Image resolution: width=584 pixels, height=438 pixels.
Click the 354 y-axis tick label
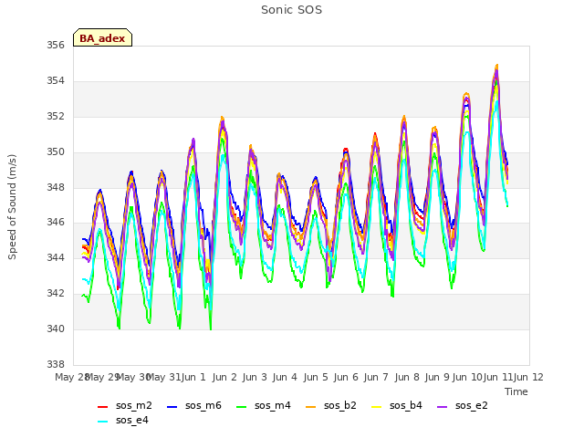tap(56, 81)
